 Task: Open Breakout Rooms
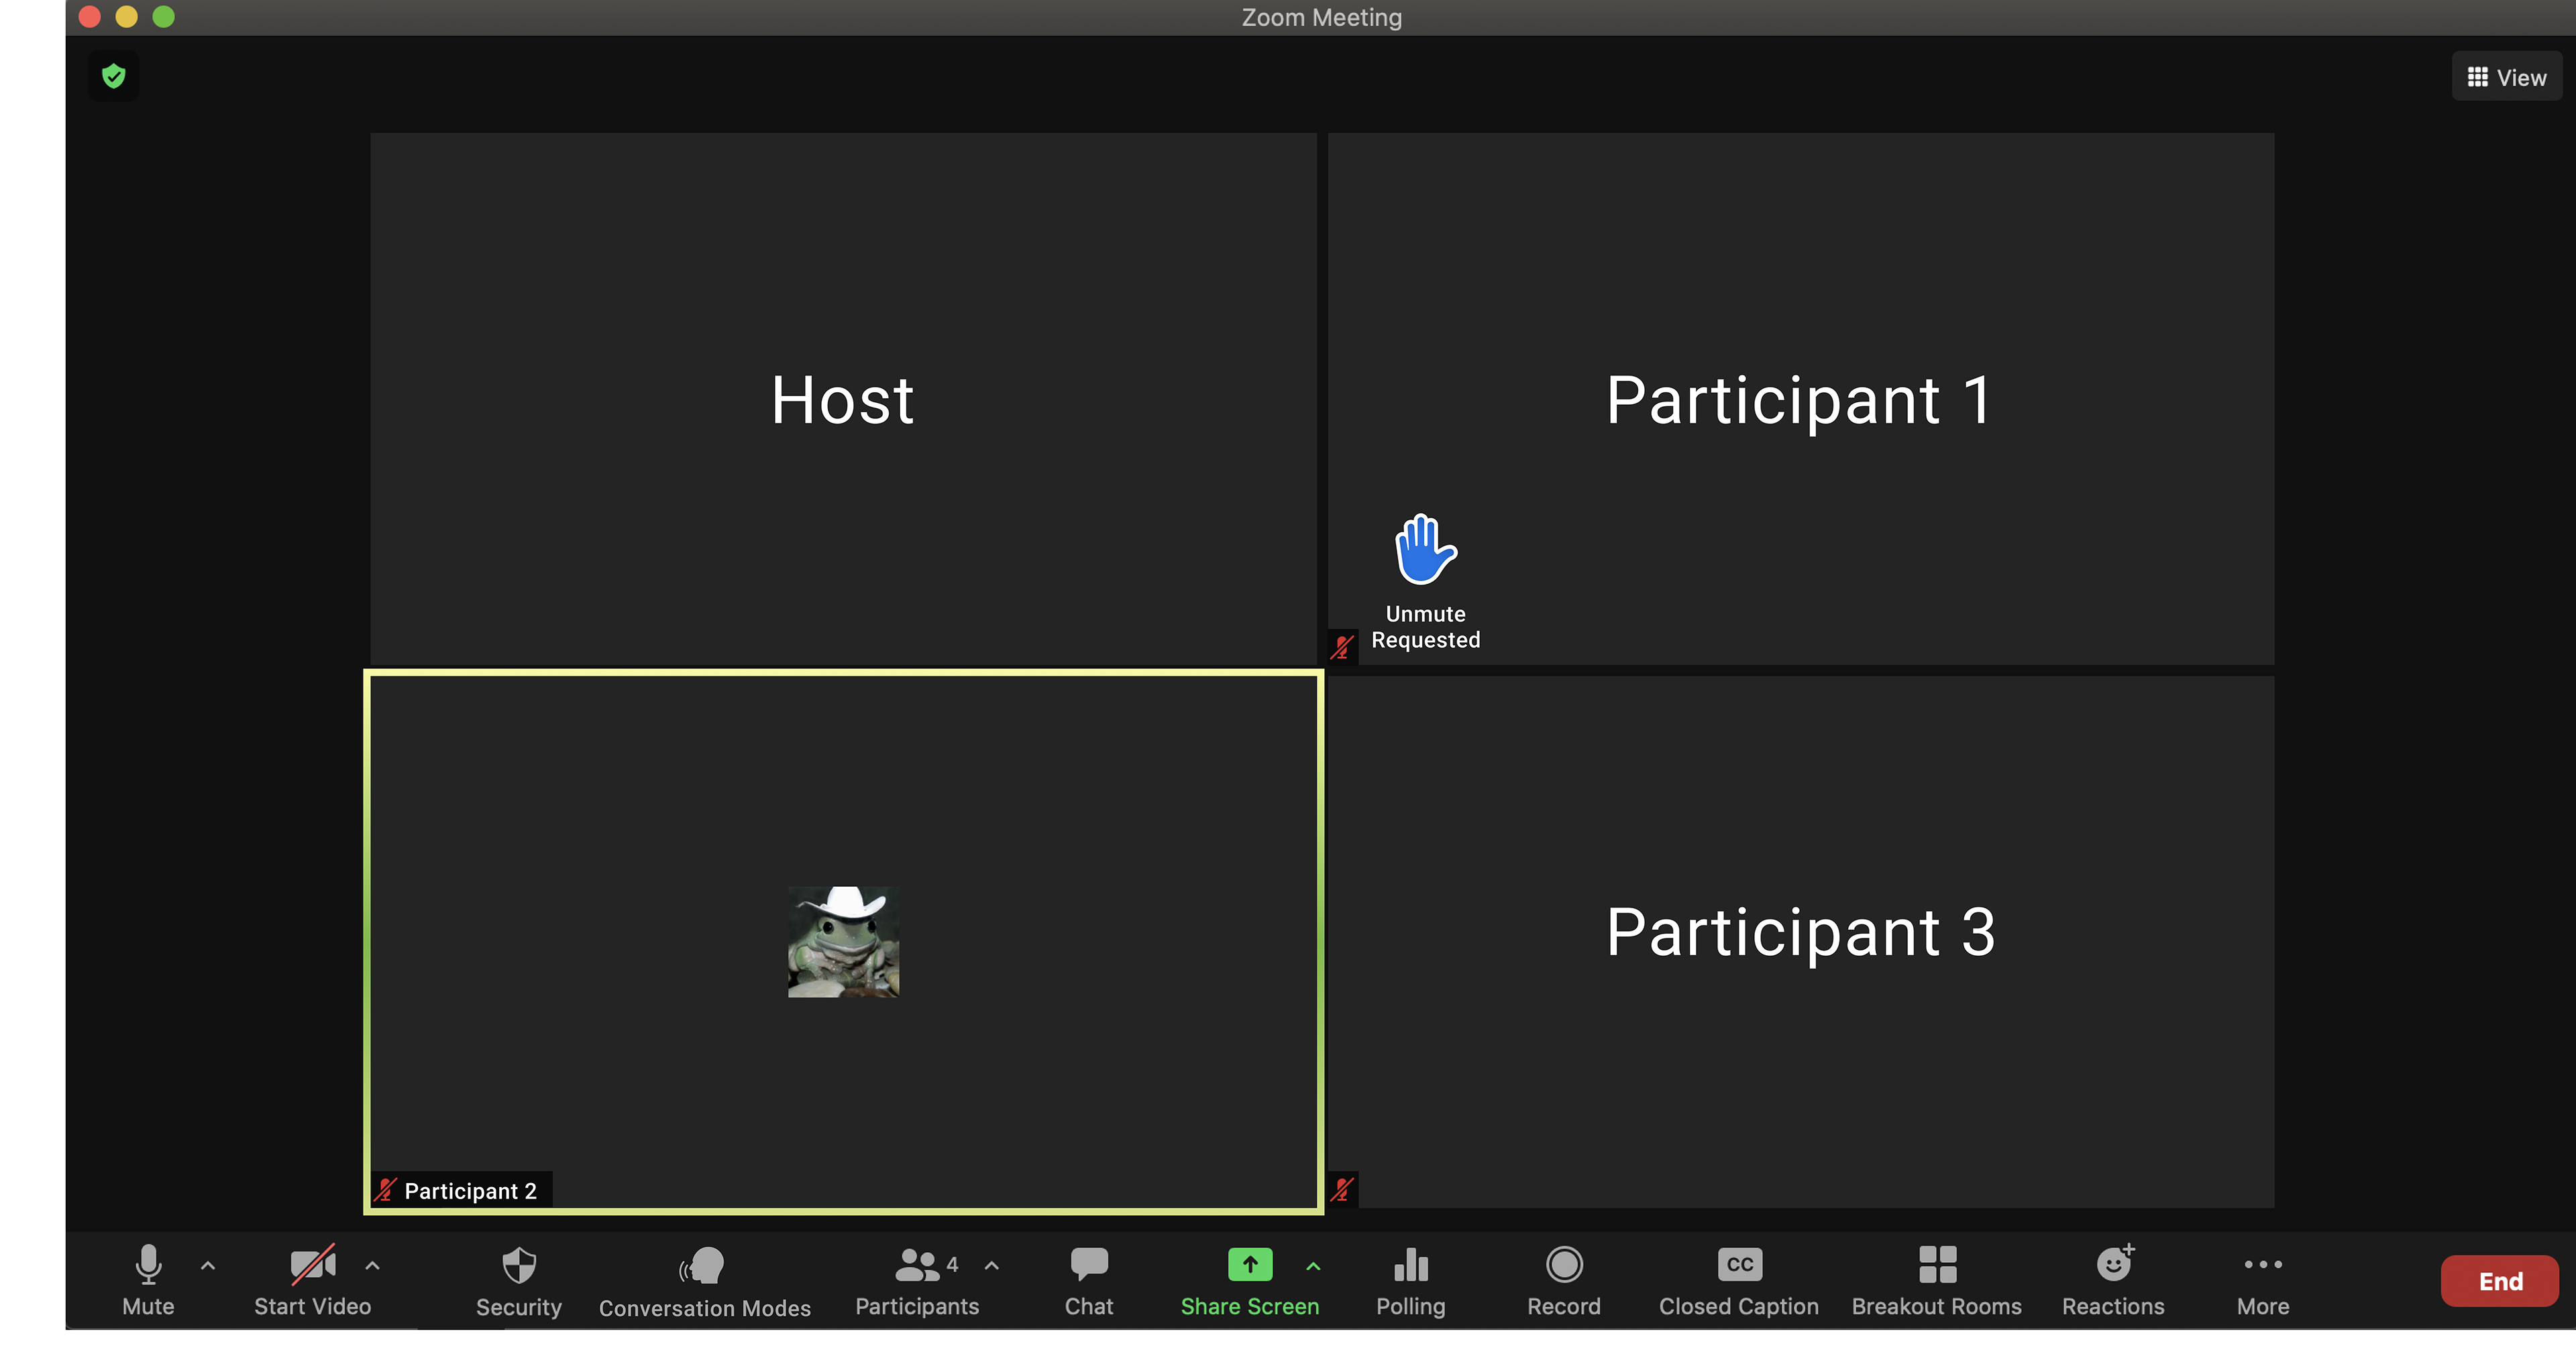(1937, 1281)
